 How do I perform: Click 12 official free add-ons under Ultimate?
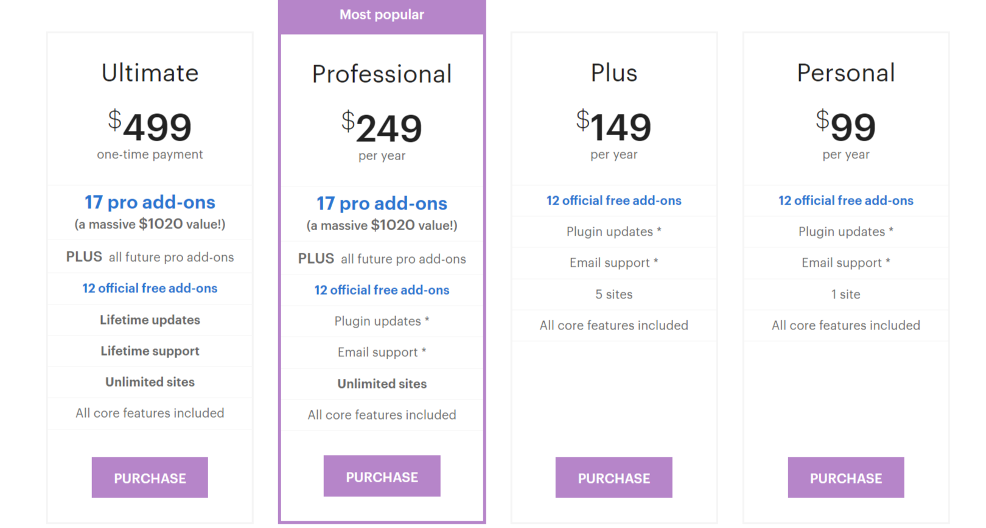pos(149,288)
